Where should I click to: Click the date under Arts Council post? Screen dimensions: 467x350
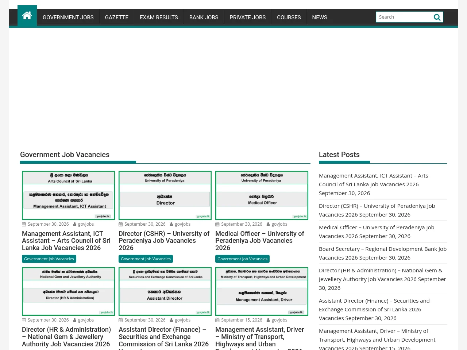click(48, 224)
